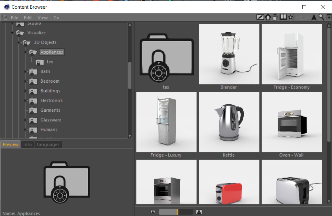Select the tex locked folder thumbnail
332x216 pixels.
point(166,57)
